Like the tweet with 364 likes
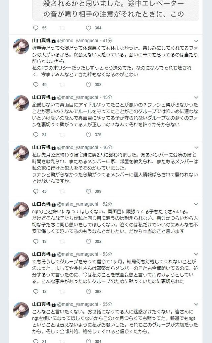This screenshot has width=212, height=343. pyautogui.click(x=88, y=28)
